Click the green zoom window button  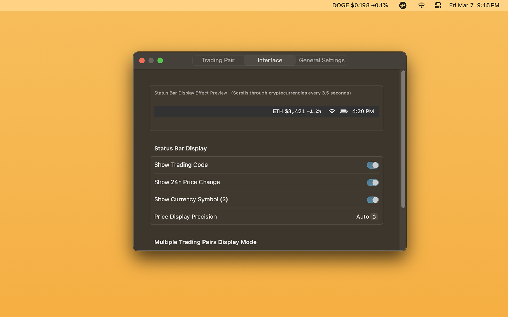pyautogui.click(x=160, y=61)
